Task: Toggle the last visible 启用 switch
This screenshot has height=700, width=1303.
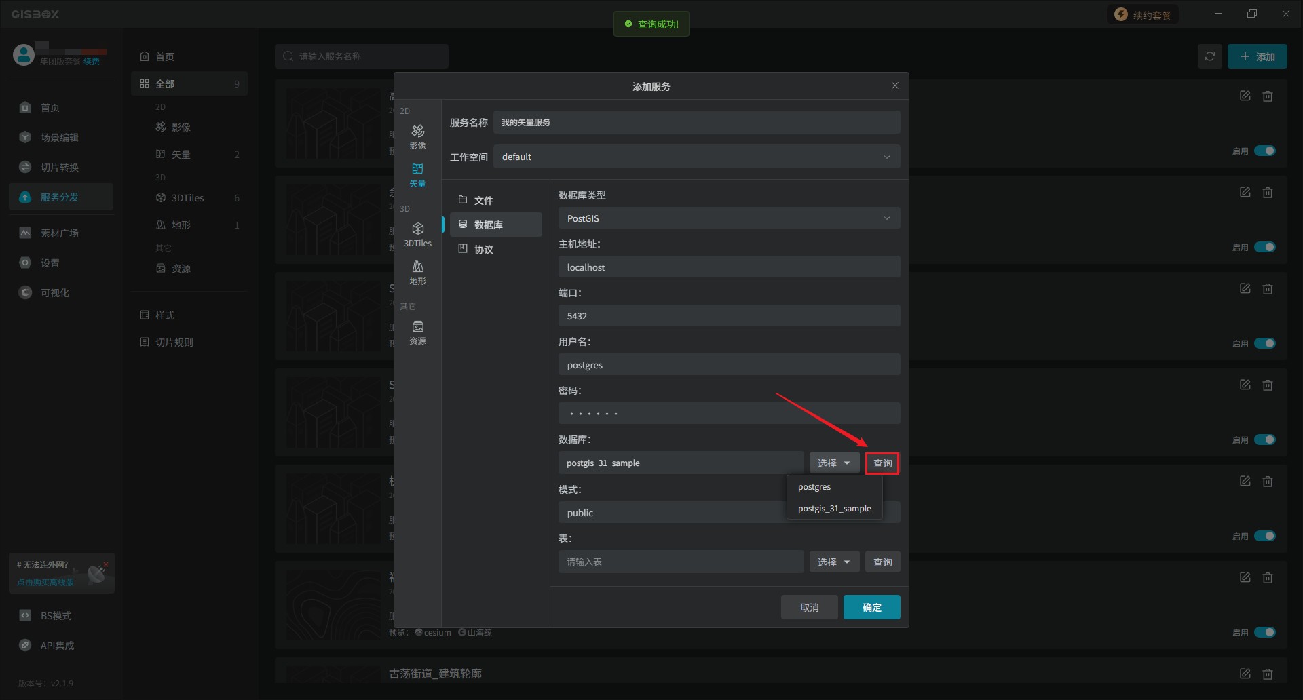Action: [x=1264, y=632]
